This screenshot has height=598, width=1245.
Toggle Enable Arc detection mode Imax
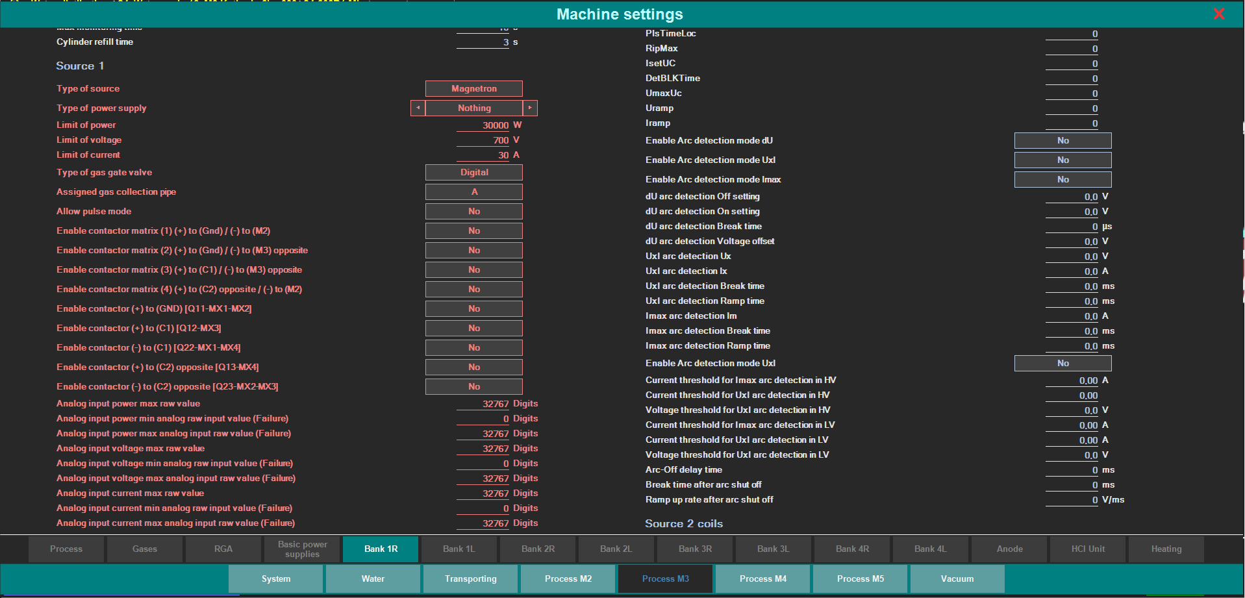(x=1062, y=180)
